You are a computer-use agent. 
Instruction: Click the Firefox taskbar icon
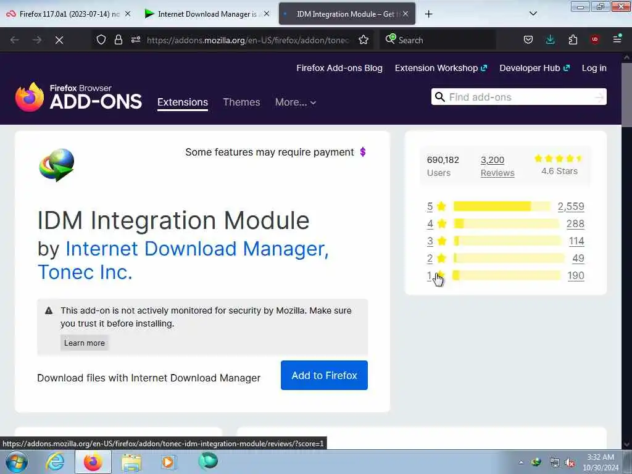(93, 462)
